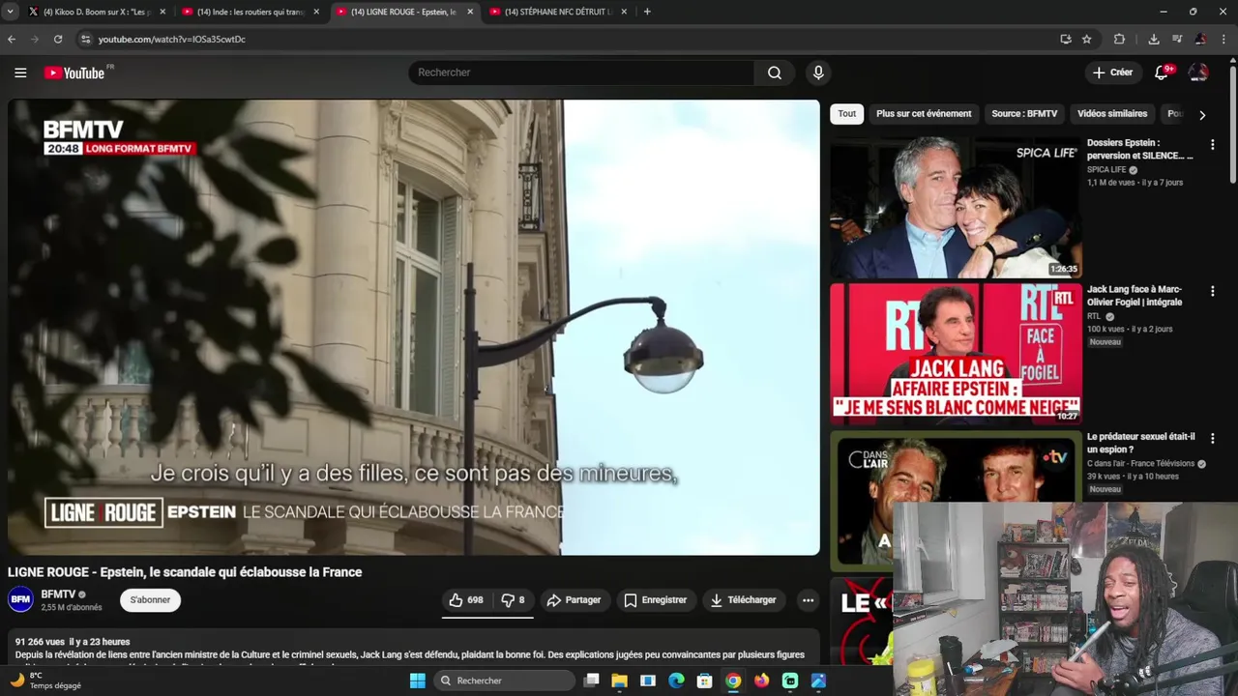Open the YouTube hamburger guide menu
The width and height of the screenshot is (1238, 696).
point(20,72)
